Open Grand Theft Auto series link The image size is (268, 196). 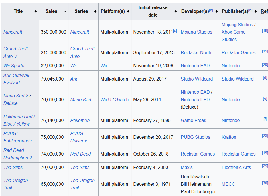tap(82, 53)
